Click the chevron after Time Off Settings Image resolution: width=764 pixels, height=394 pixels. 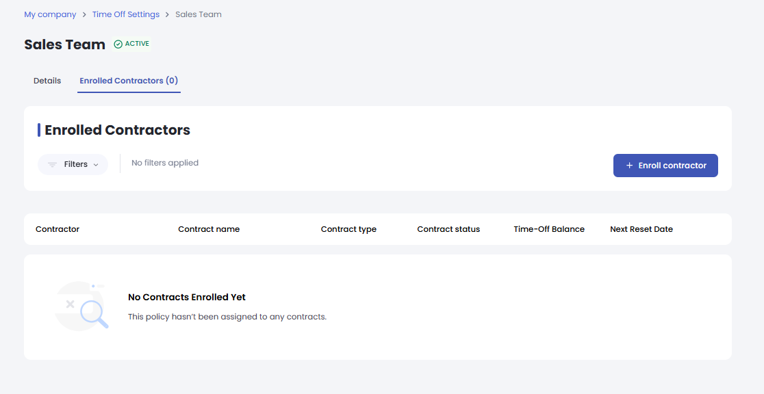pyautogui.click(x=168, y=15)
